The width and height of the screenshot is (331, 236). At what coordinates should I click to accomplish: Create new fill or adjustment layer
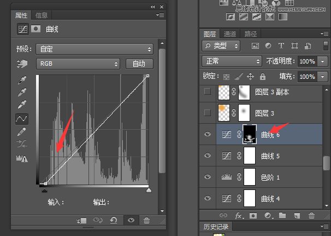(x=269, y=216)
